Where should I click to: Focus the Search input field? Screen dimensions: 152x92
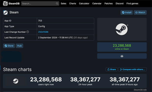pos(40,4)
